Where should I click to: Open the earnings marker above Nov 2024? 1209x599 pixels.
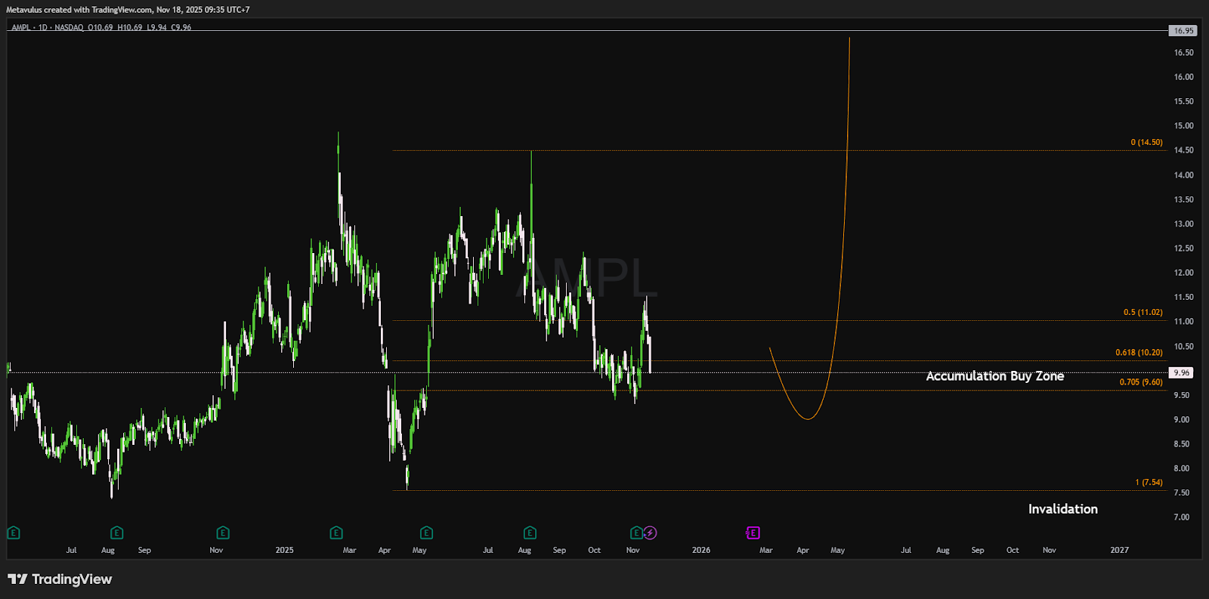223,533
